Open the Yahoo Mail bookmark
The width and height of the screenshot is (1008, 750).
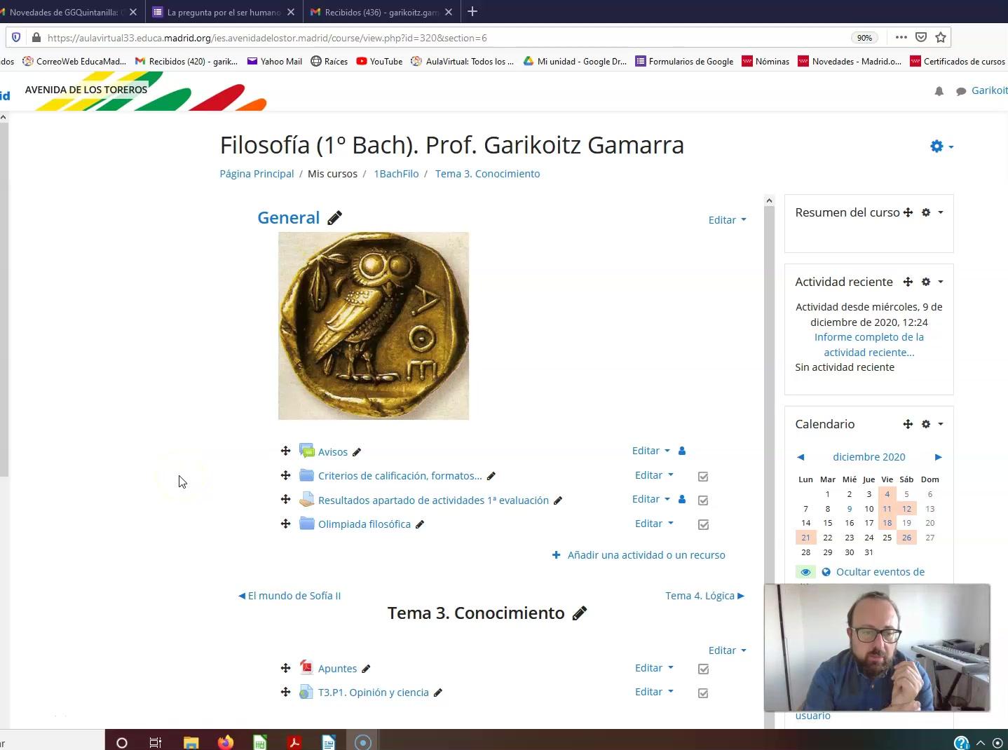275,62
